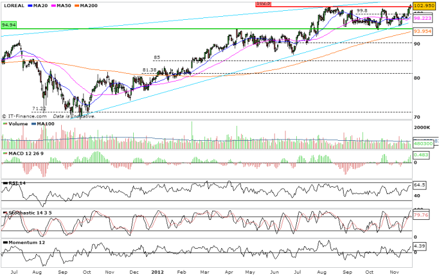The image size is (439, 275).
Task: Click the 2012 year marker on time axis
Action: coord(157,272)
